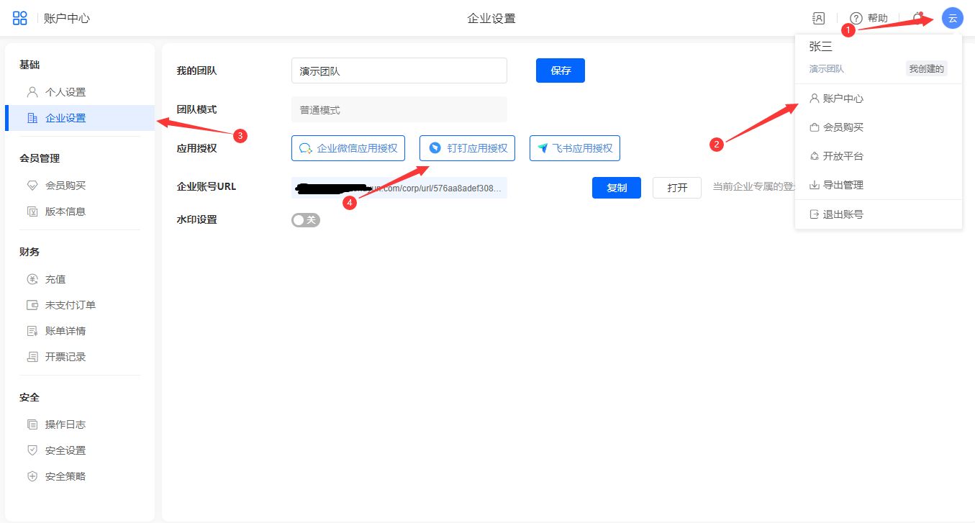Select 账户中心 in the user dropdown
Screen dimensions: 975x523
tap(843, 99)
